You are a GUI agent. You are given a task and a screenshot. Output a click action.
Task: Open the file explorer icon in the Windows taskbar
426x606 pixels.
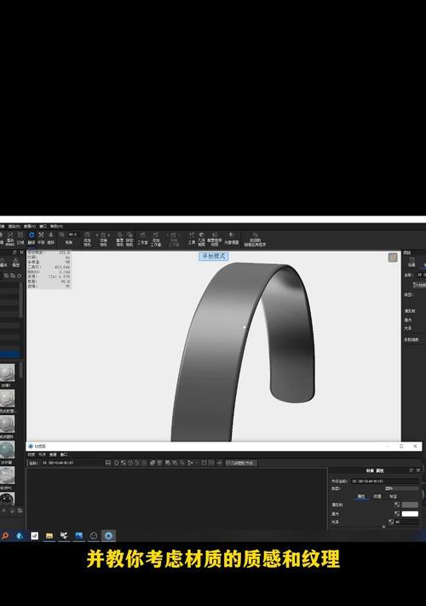click(49, 535)
